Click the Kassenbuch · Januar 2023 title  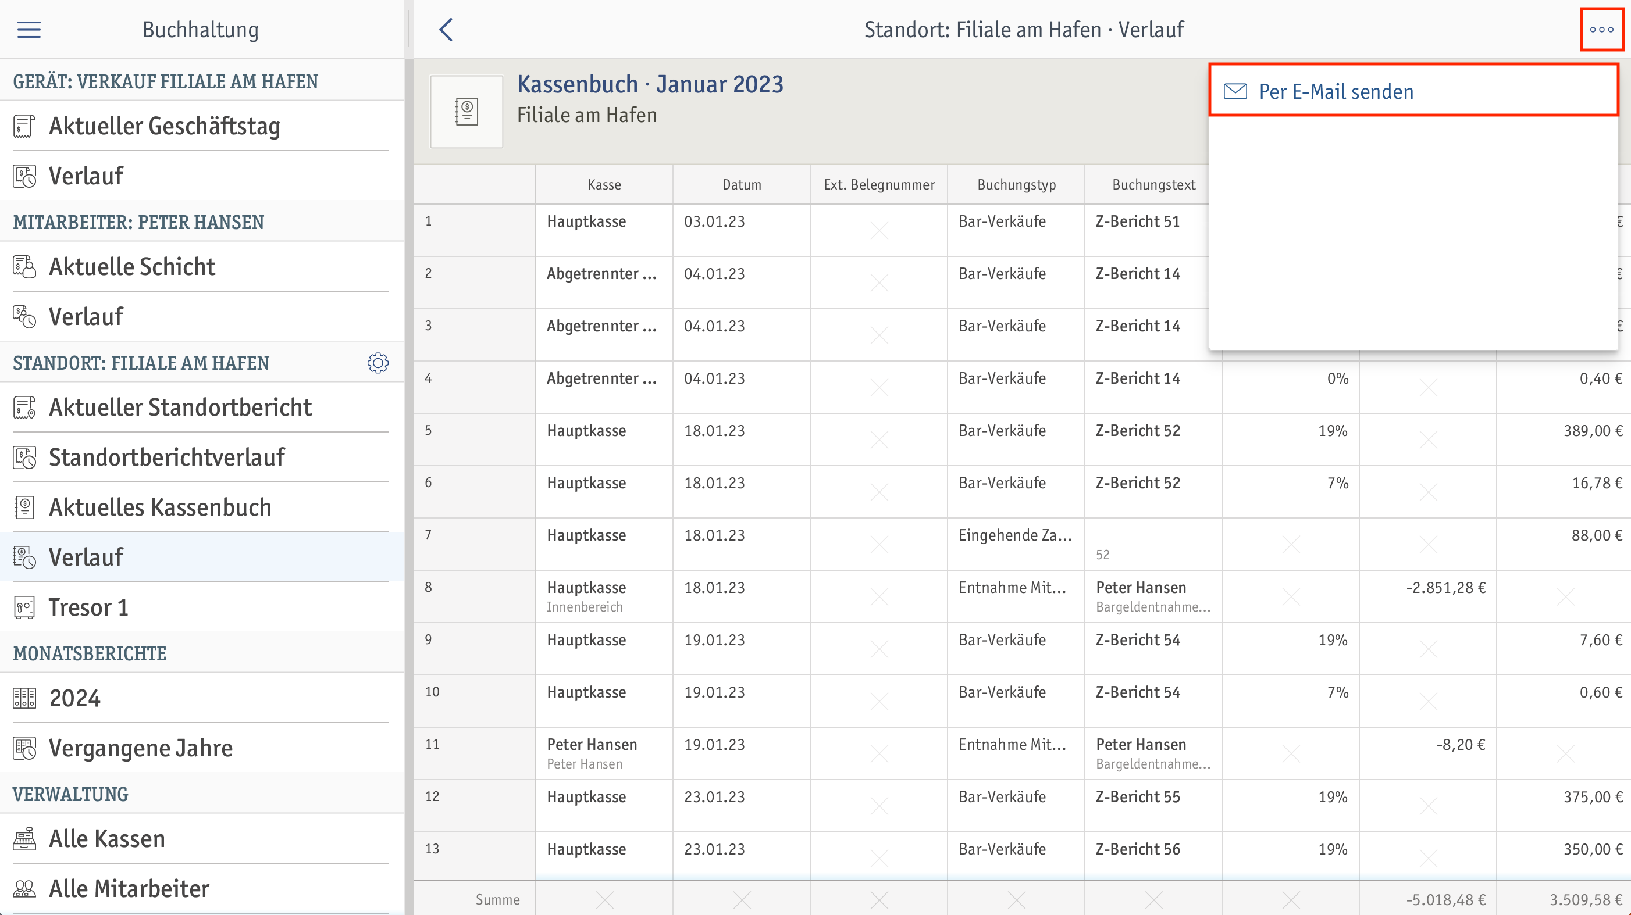[x=650, y=84]
